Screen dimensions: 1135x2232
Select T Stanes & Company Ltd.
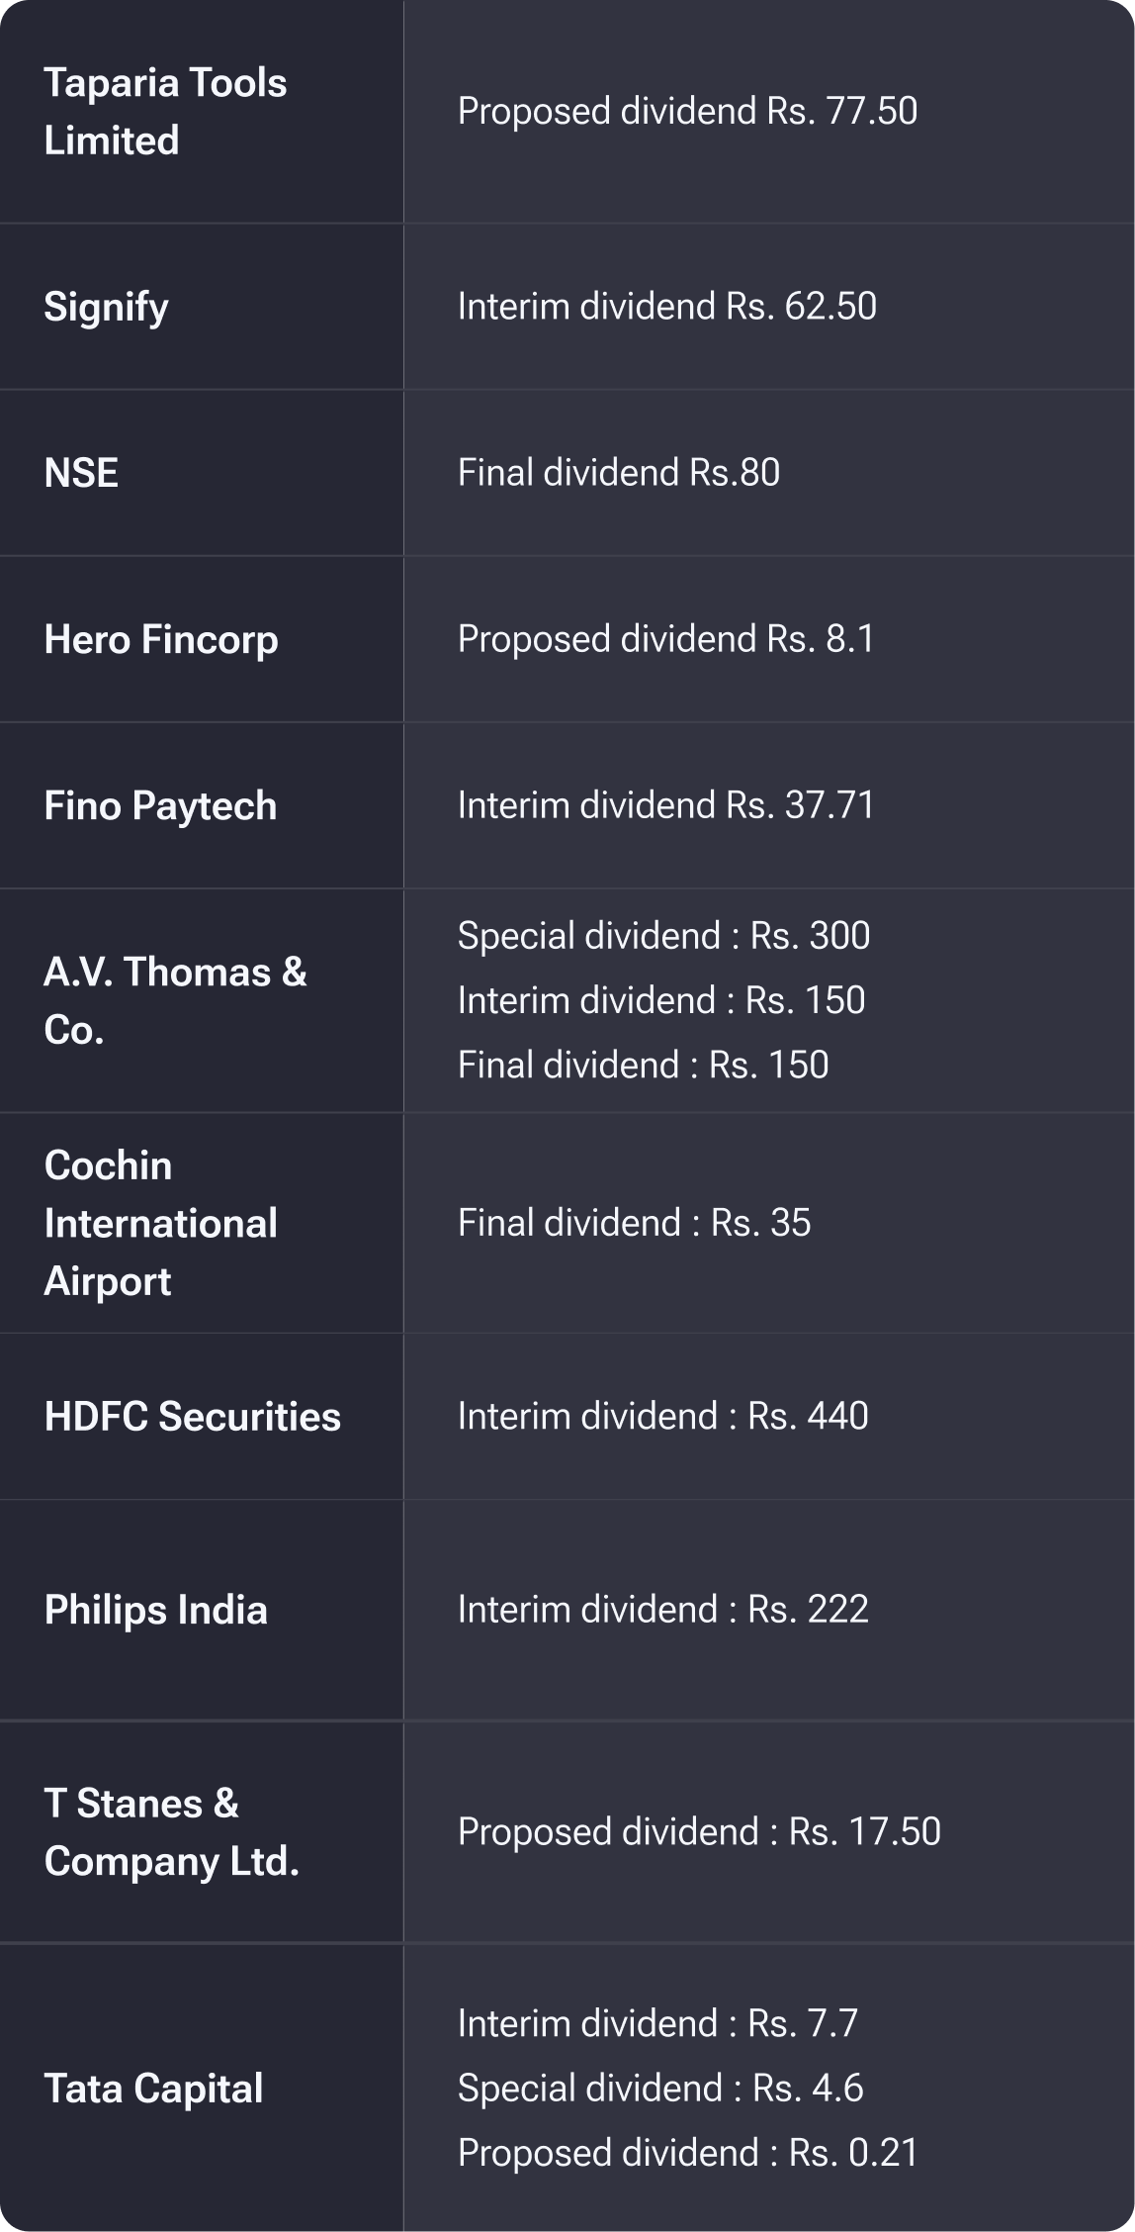pos(171,1832)
